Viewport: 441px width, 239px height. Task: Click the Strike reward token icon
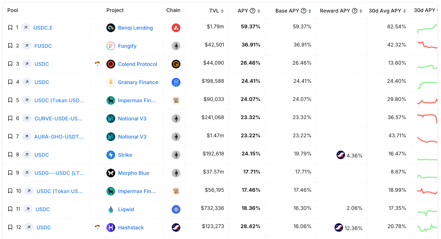click(x=341, y=155)
